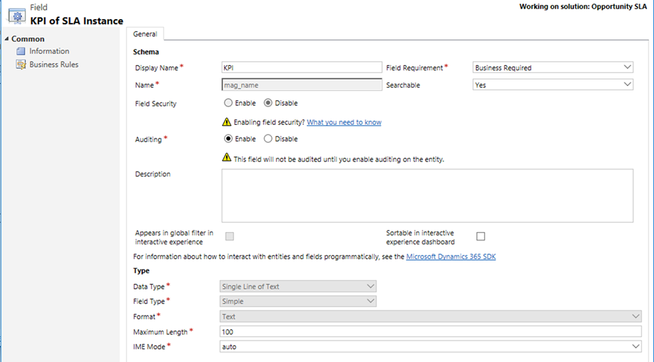Click the Field entity gear icon

click(17, 15)
